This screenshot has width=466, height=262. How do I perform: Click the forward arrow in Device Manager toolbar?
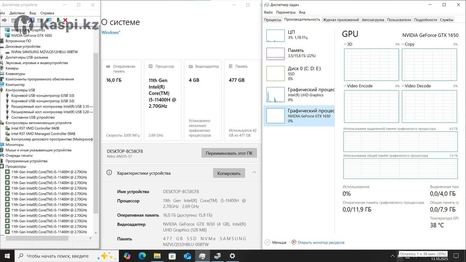coord(4,20)
